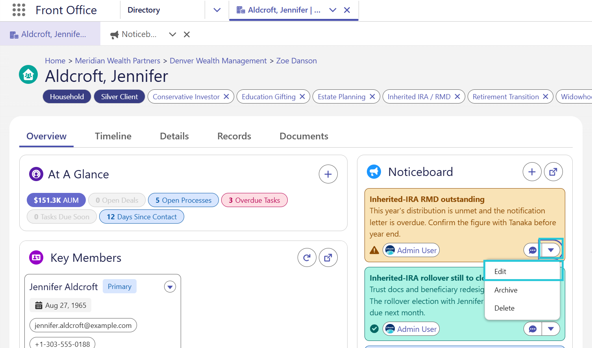Screen dimensions: 592x348
Task: Click the green check icon on rollover notice
Action: [x=374, y=329]
